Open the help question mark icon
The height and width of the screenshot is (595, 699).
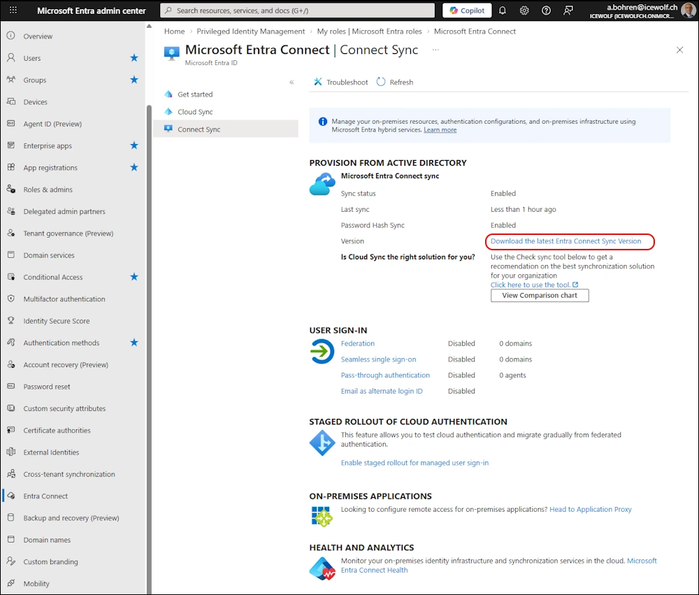tap(546, 10)
